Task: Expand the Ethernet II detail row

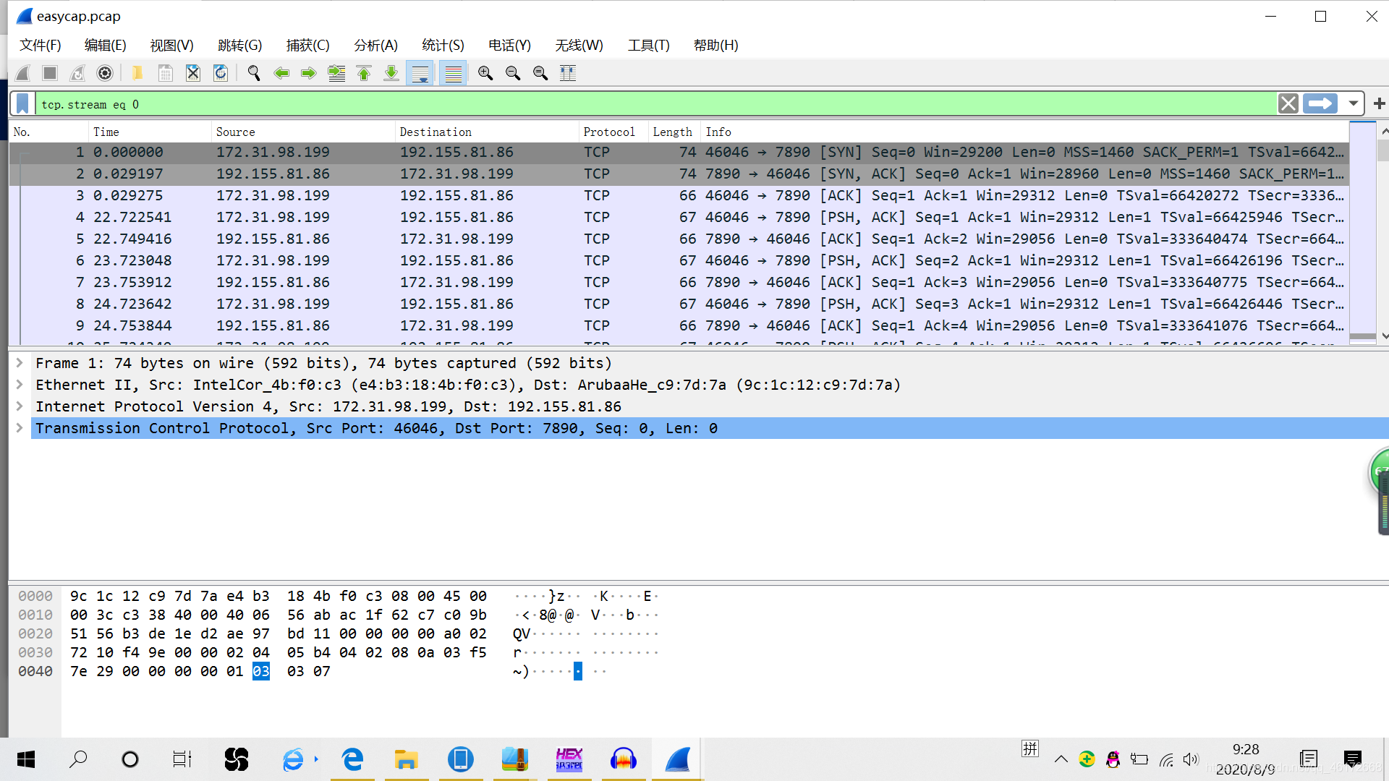Action: (x=20, y=385)
